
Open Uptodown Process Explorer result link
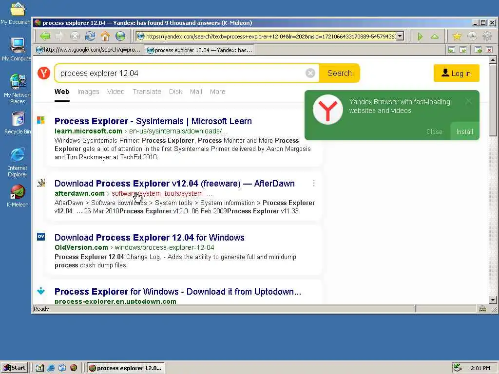tap(177, 292)
